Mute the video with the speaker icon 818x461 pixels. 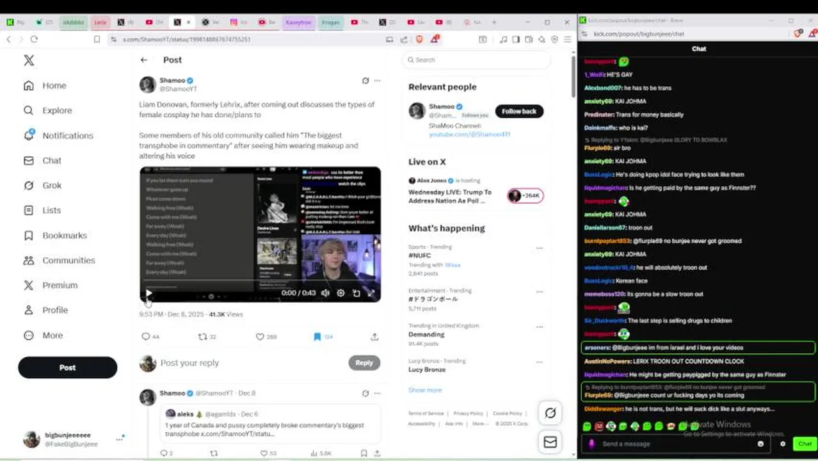[x=325, y=293]
